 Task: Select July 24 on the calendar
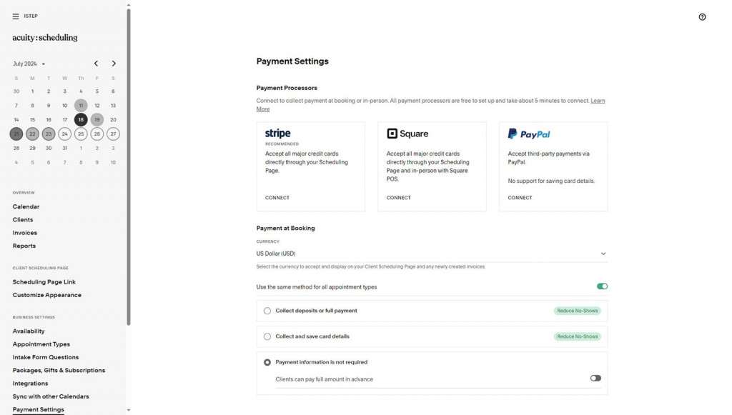click(65, 134)
